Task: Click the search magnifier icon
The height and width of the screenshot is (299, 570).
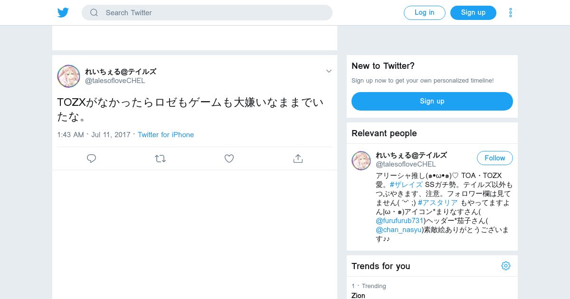Action: pyautogui.click(x=94, y=13)
